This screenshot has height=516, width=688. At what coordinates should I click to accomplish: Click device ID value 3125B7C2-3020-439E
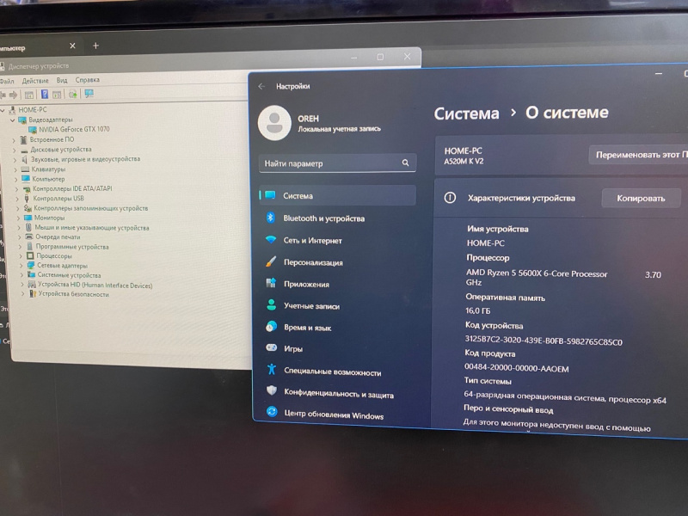(x=544, y=341)
